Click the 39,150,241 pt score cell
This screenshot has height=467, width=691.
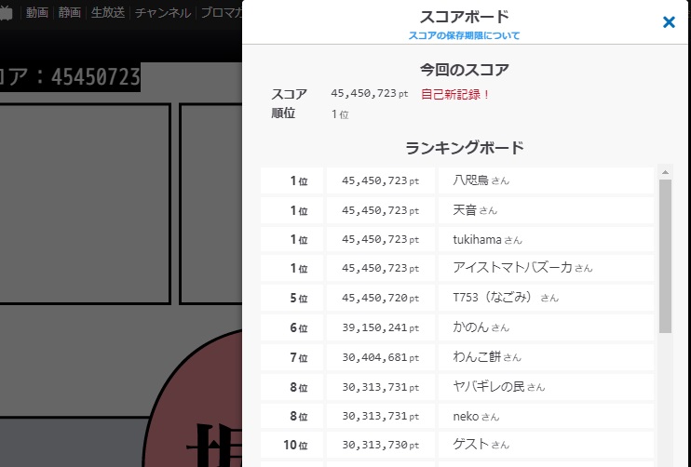381,327
